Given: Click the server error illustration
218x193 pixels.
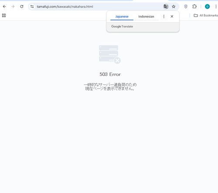Looking at the screenshot, I should [x=110, y=54].
